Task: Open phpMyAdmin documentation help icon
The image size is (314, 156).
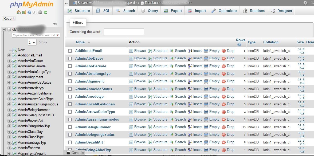Action: [29, 12]
